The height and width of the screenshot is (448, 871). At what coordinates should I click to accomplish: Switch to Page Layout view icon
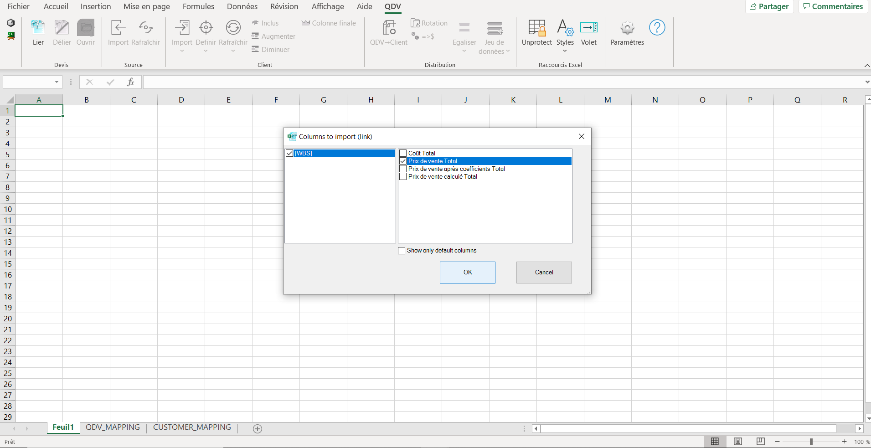[x=737, y=441]
